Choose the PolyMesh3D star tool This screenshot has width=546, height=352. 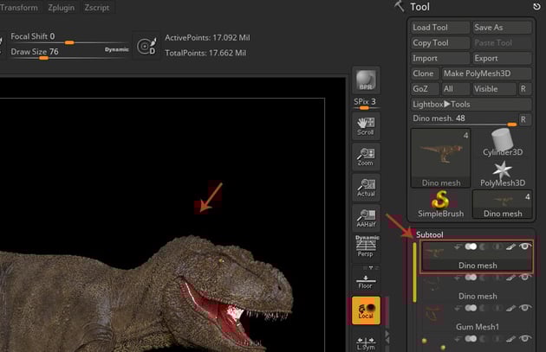(503, 173)
